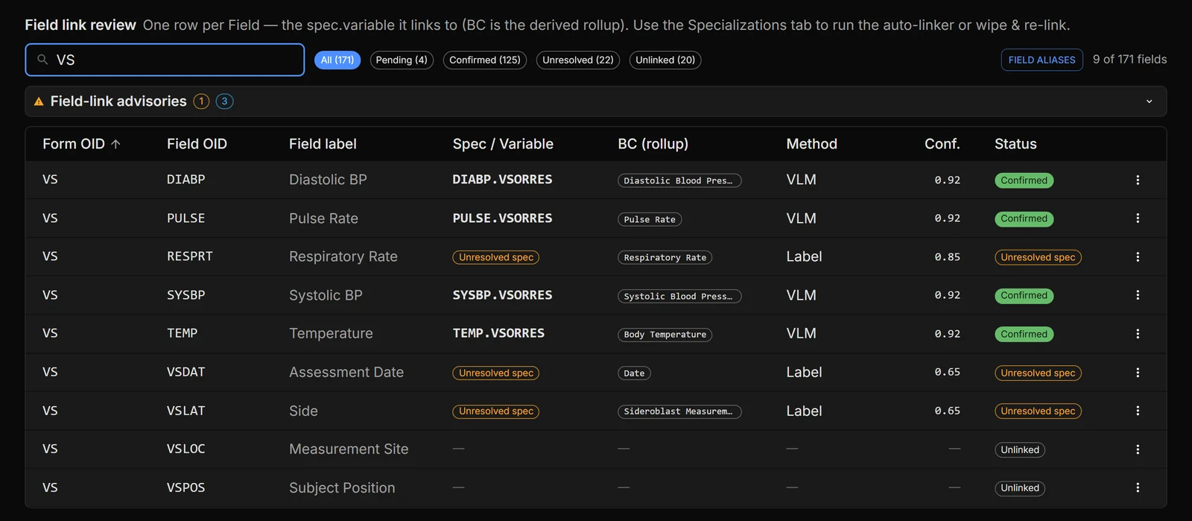Sort by Spec / Variable column header
The image size is (1192, 521).
[x=503, y=144]
